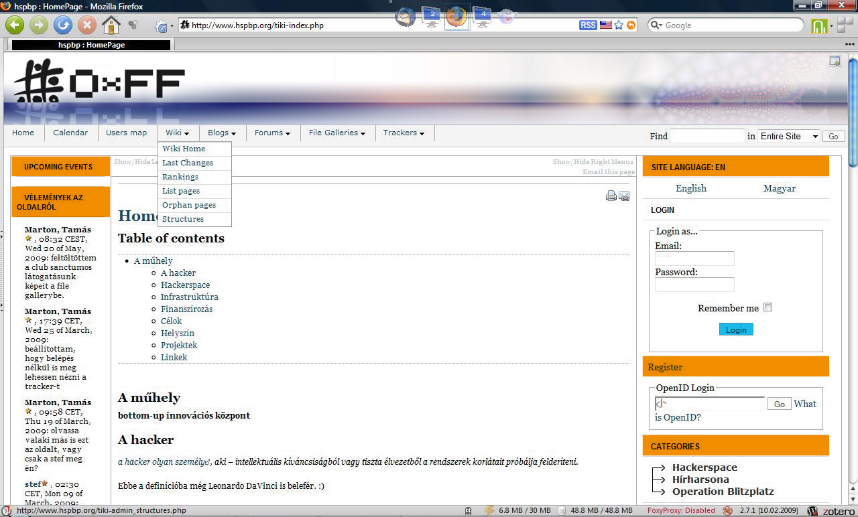The height and width of the screenshot is (517, 858).
Task: Go to the Firefox Home page icon
Action: [111, 25]
